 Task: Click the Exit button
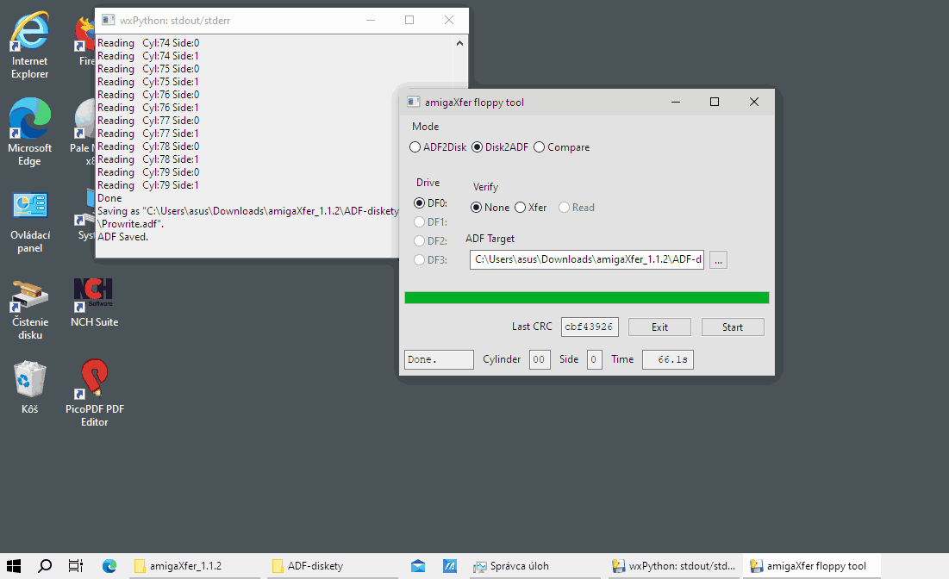click(659, 327)
